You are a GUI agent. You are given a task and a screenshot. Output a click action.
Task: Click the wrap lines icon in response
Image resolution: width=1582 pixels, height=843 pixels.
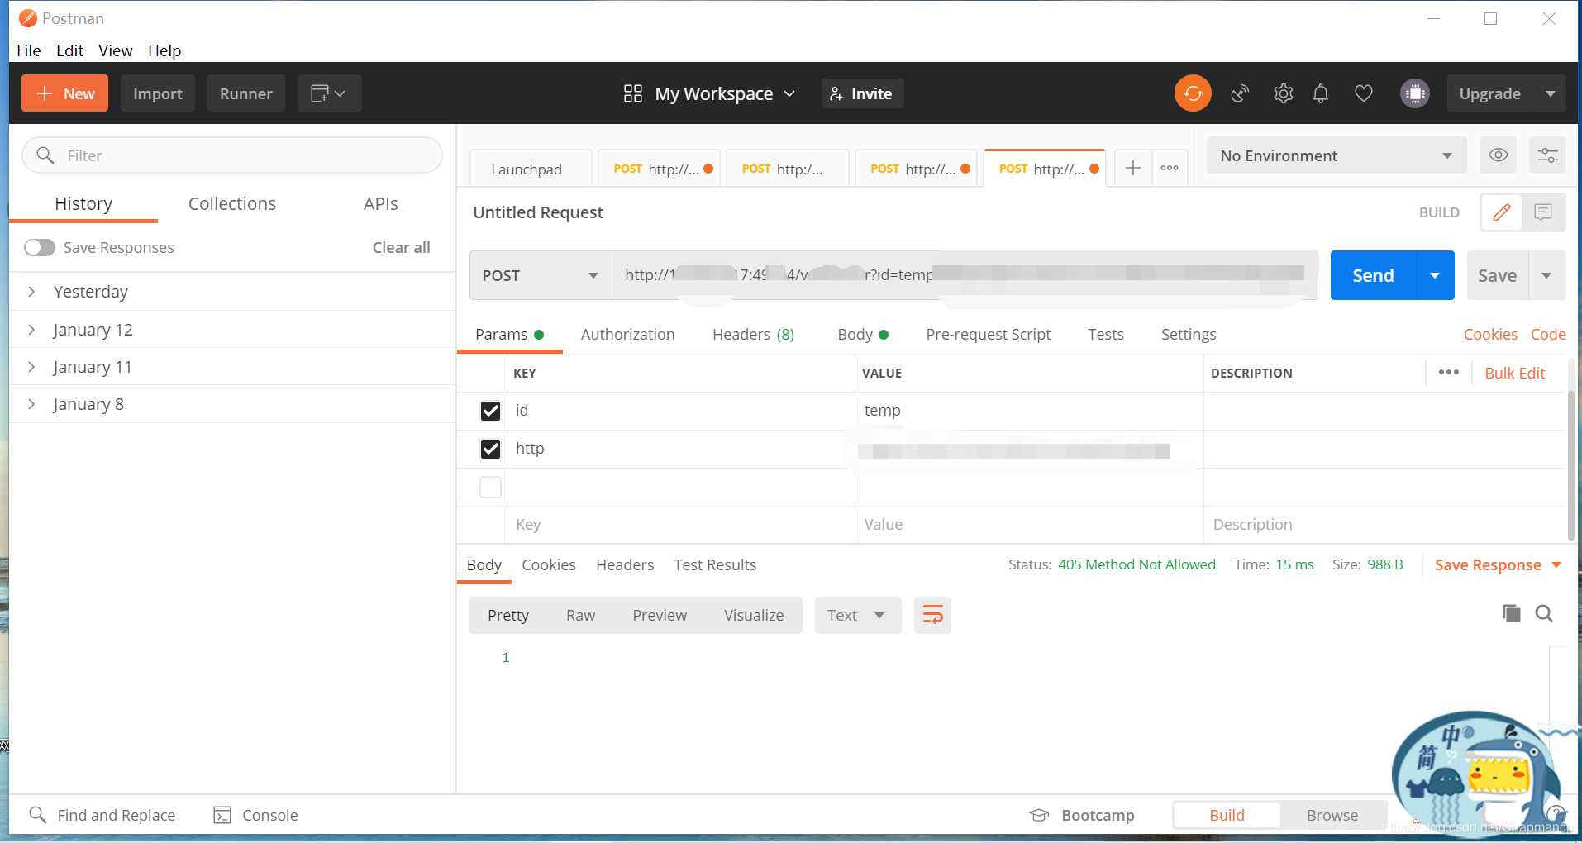point(932,615)
